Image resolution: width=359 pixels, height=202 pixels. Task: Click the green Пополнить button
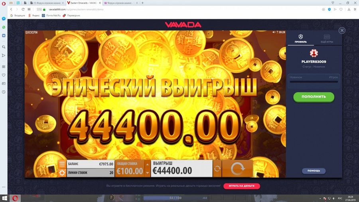(x=314, y=97)
